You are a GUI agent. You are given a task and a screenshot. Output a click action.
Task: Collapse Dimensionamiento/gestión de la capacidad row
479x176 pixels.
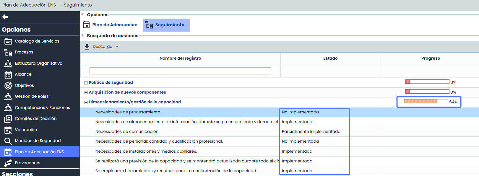coord(86,102)
